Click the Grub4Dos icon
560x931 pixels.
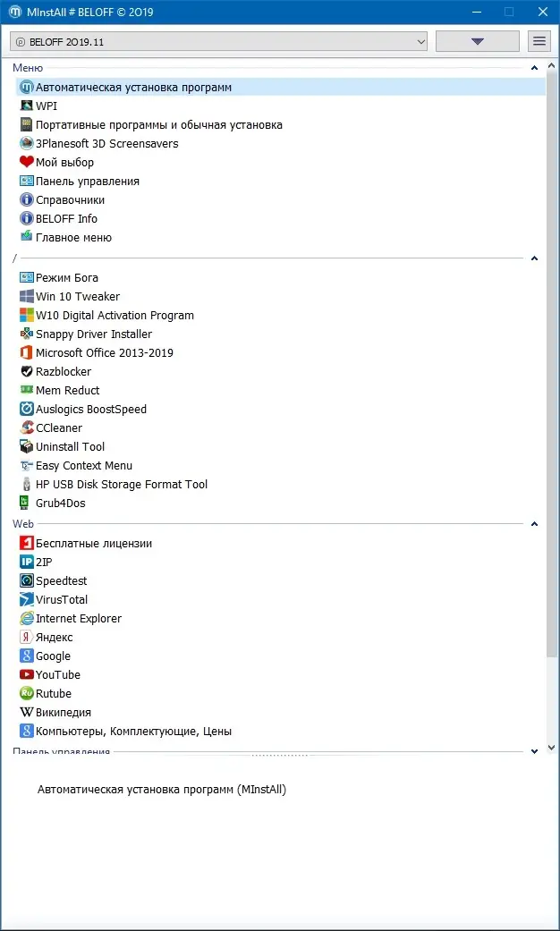pyautogui.click(x=24, y=503)
